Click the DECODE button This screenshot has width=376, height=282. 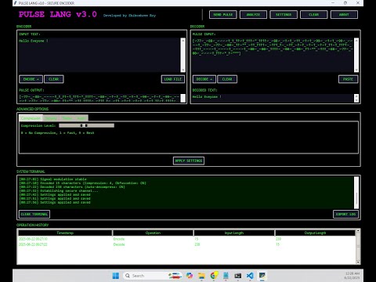pyautogui.click(x=204, y=79)
